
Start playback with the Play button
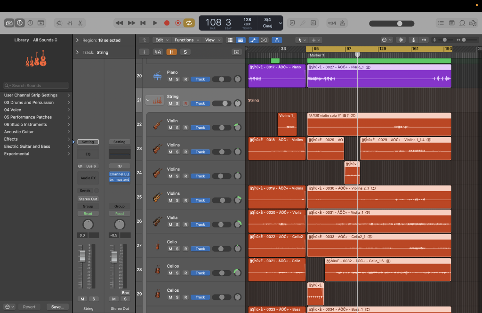(155, 23)
